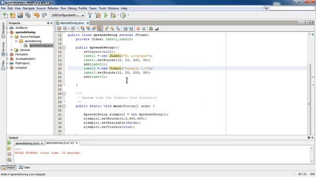Close the aprendoSwing (run) #2 output tab
This screenshot has height=177, width=316.
tap(77, 143)
